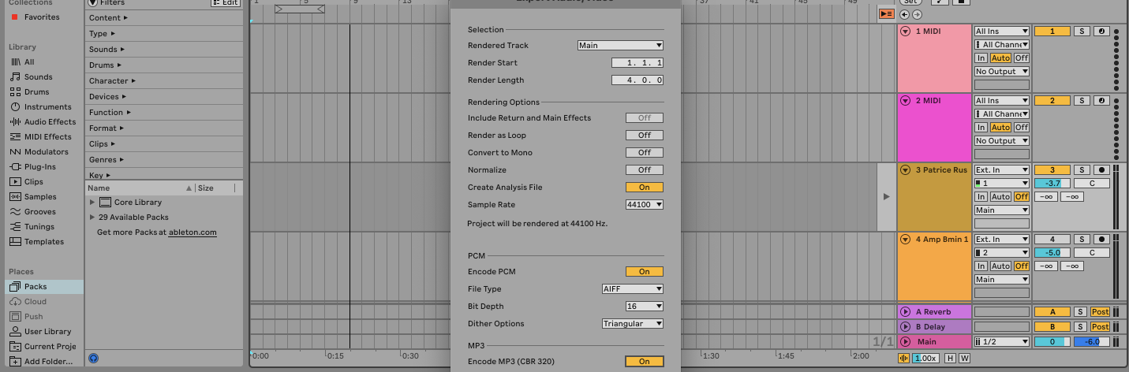Fold the 1 MIDI track
The width and height of the screenshot is (1129, 372).
coord(906,32)
